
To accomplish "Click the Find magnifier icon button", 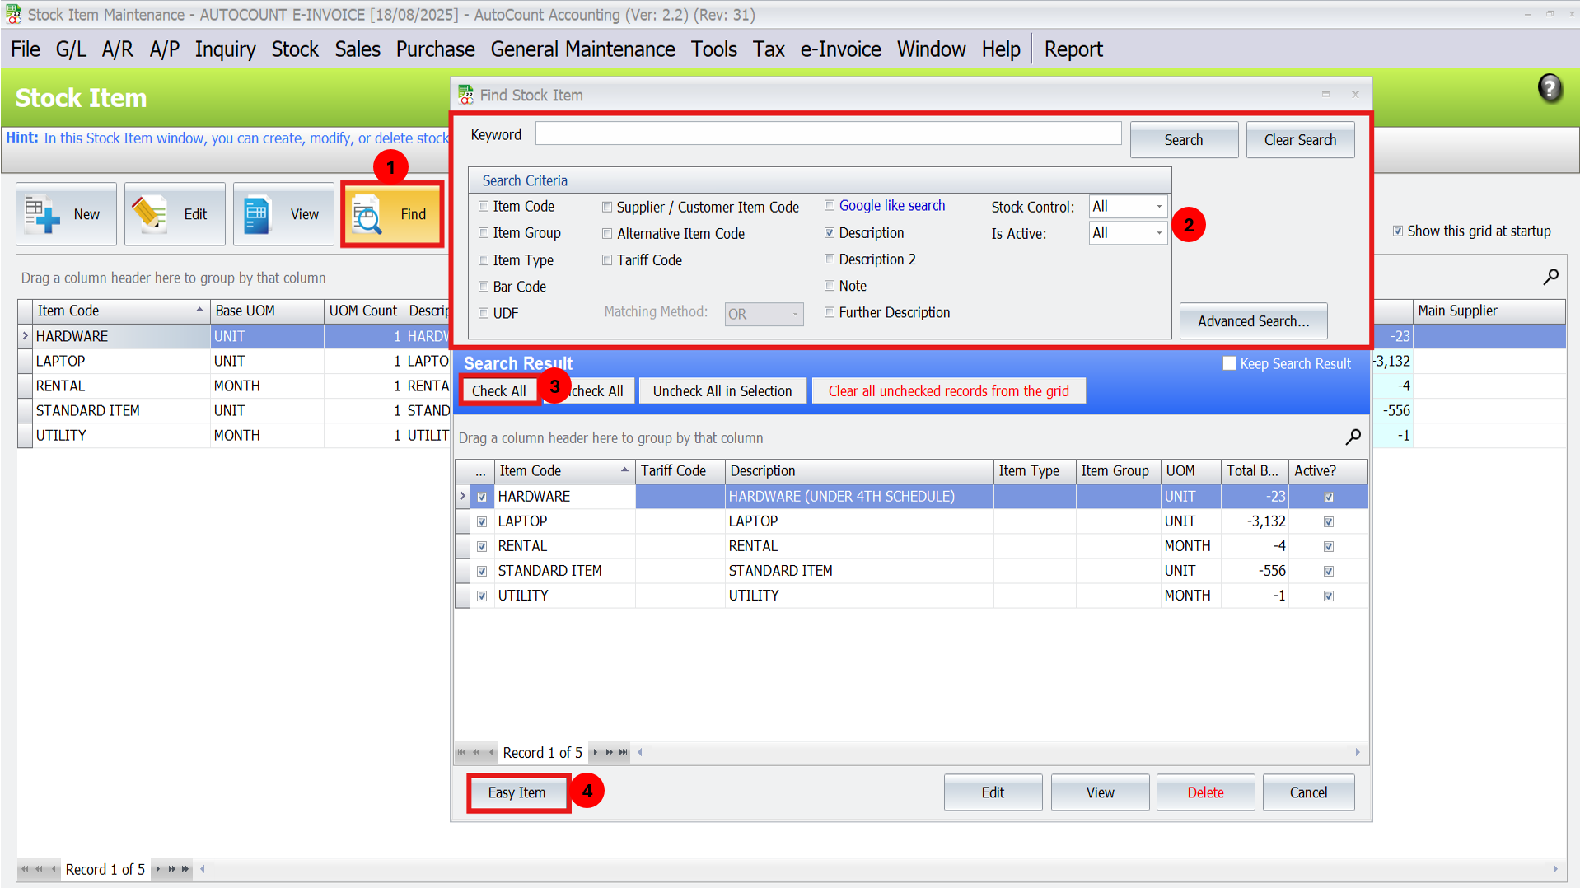I will 367,215.
